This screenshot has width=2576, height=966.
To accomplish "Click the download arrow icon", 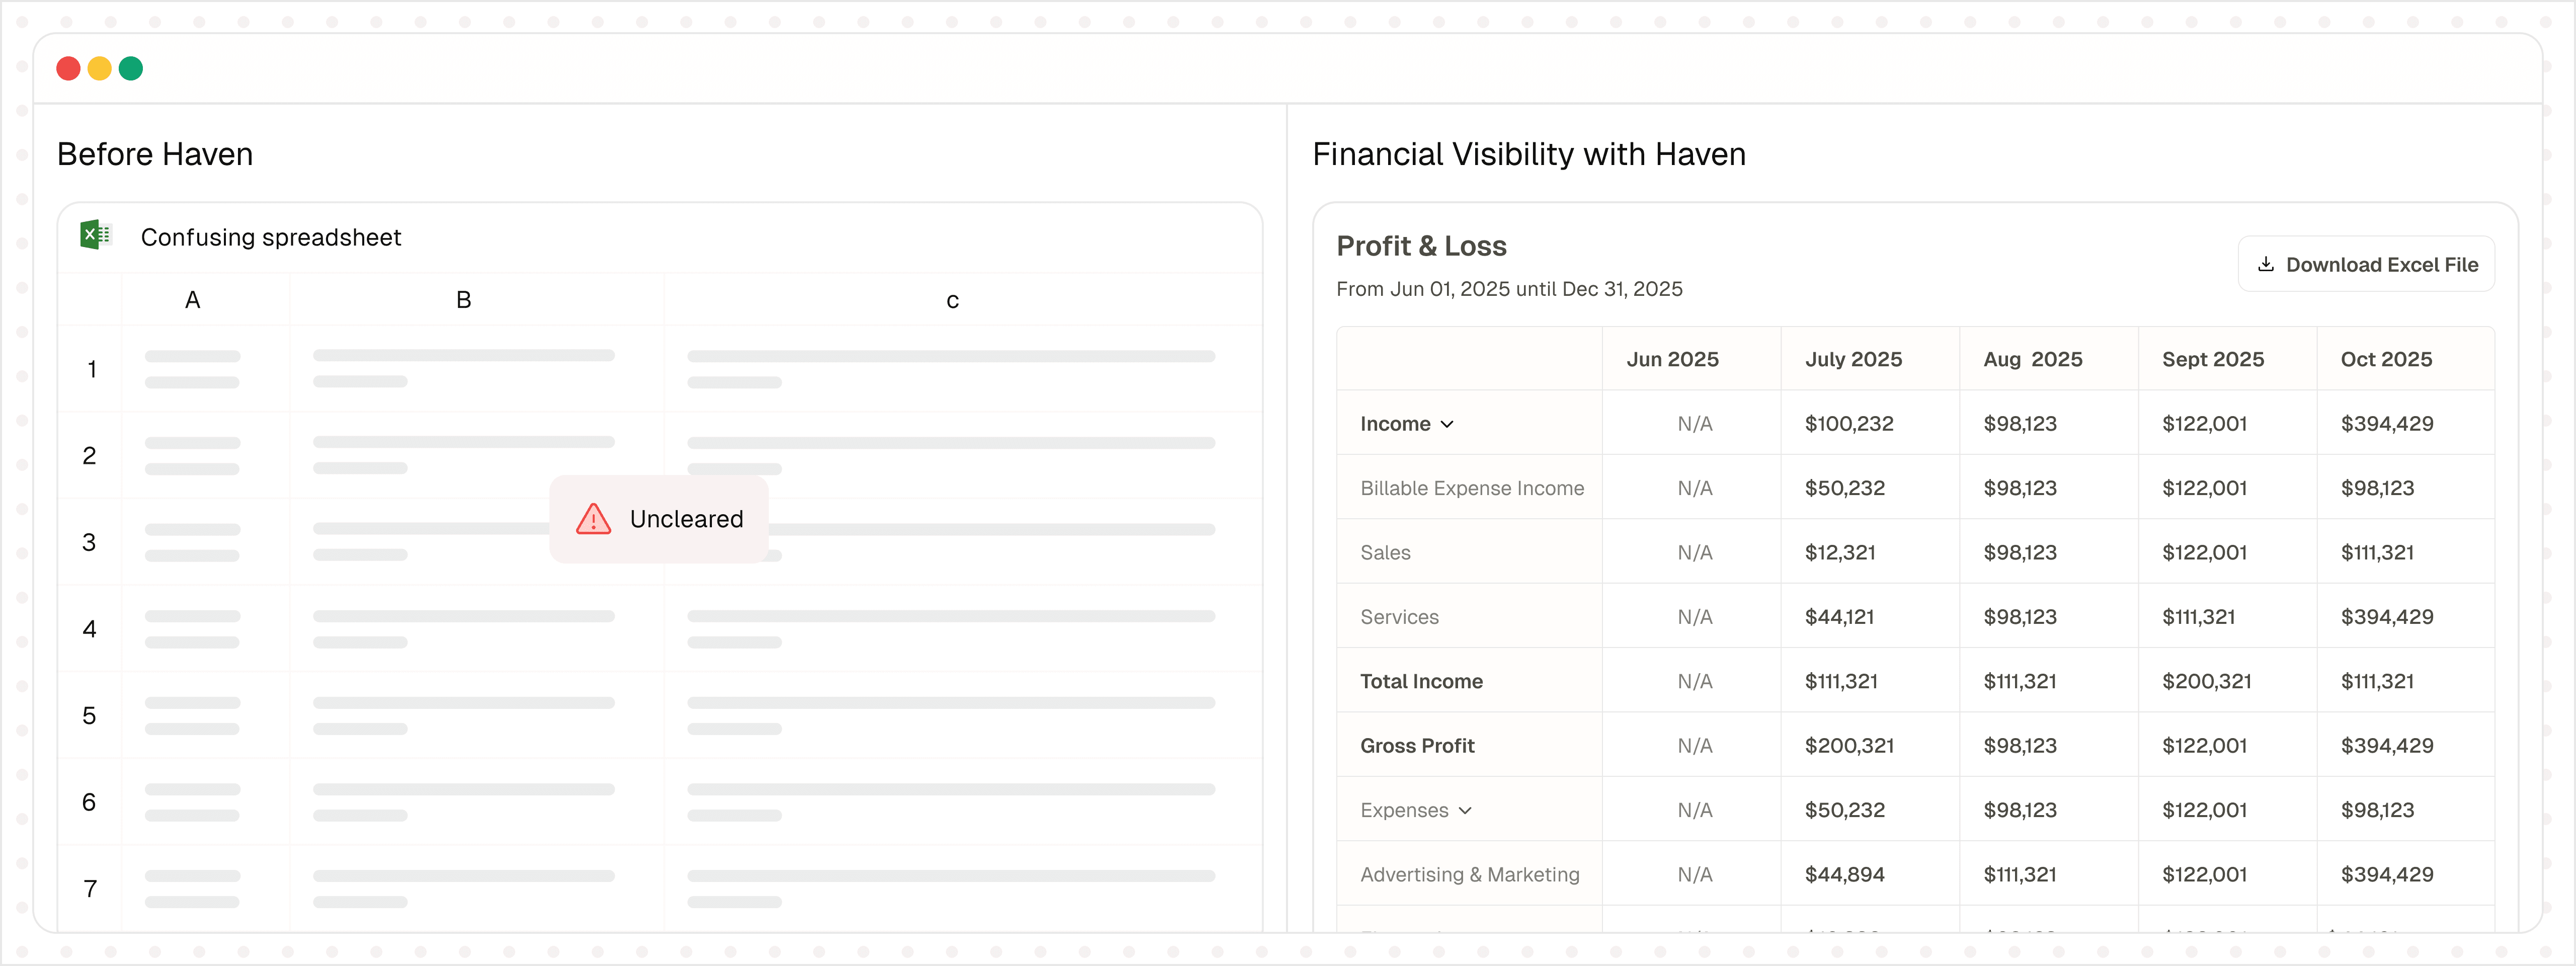I will coord(2265,264).
